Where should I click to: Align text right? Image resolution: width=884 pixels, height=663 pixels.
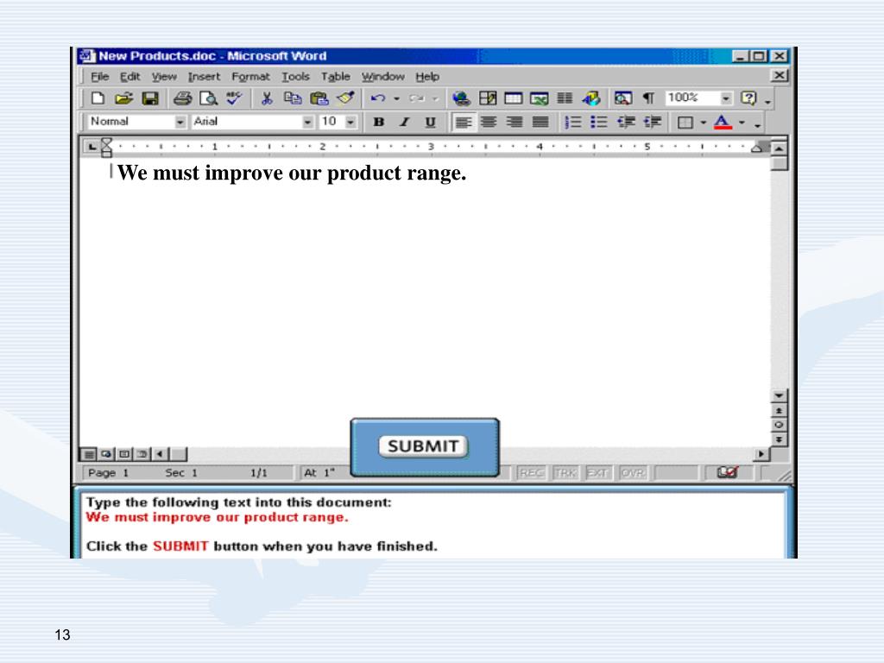[515, 123]
